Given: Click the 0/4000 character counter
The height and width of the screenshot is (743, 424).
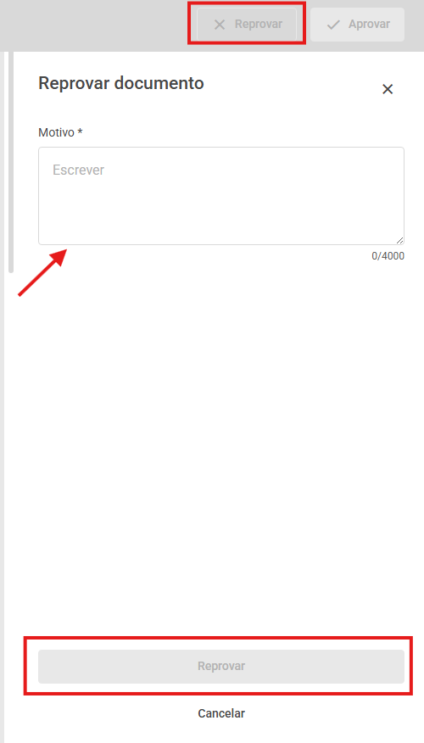Looking at the screenshot, I should point(388,256).
